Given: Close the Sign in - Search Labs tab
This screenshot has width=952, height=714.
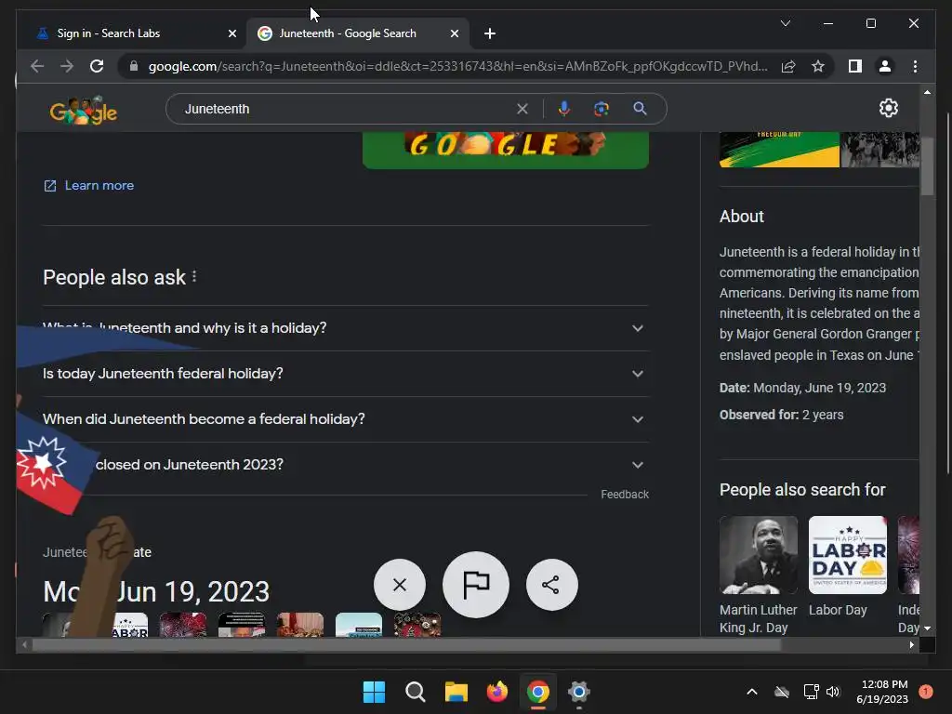Looking at the screenshot, I should point(231,33).
